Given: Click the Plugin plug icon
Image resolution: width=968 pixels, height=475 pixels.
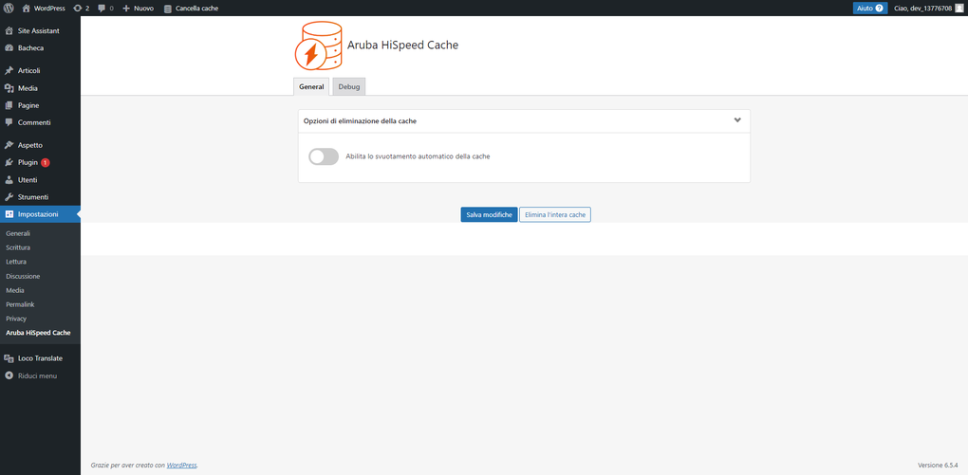Looking at the screenshot, I should click(x=9, y=162).
